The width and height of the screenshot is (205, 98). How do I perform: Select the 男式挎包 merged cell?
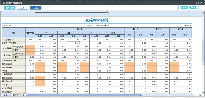[7, 55]
